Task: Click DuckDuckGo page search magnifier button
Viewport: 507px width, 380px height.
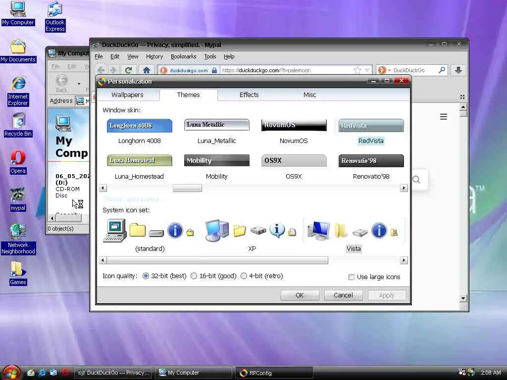Action: [x=417, y=180]
